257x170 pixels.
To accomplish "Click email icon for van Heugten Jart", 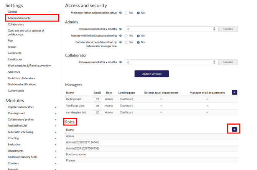I will [97, 113].
